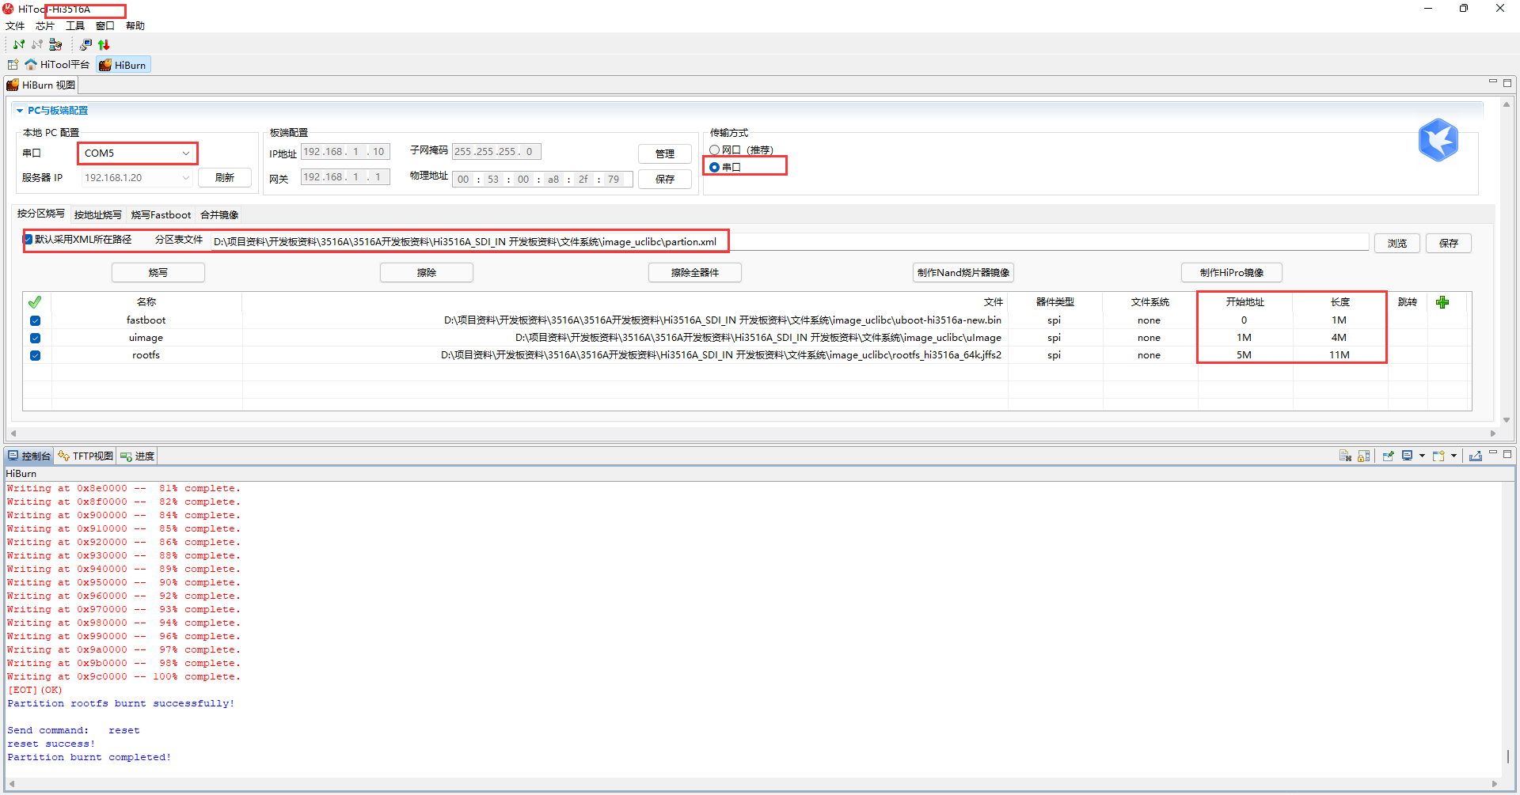1520x795 pixels.
Task: Click the blue bird logo
Action: coord(1438,140)
